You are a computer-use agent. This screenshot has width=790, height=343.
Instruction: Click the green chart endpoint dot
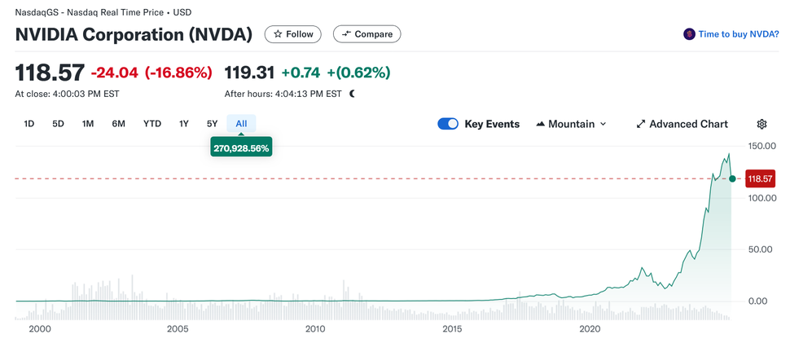click(732, 178)
